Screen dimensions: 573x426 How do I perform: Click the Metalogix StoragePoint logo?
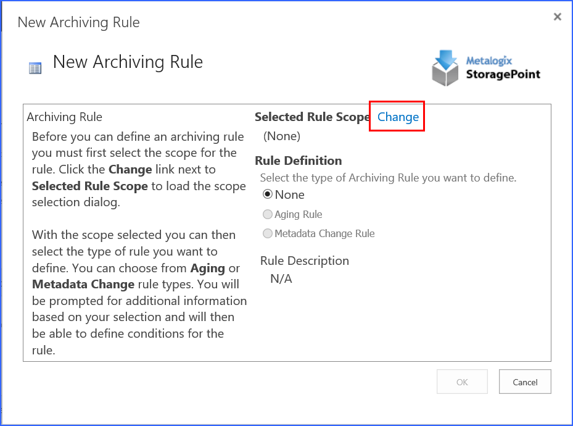coord(486,67)
